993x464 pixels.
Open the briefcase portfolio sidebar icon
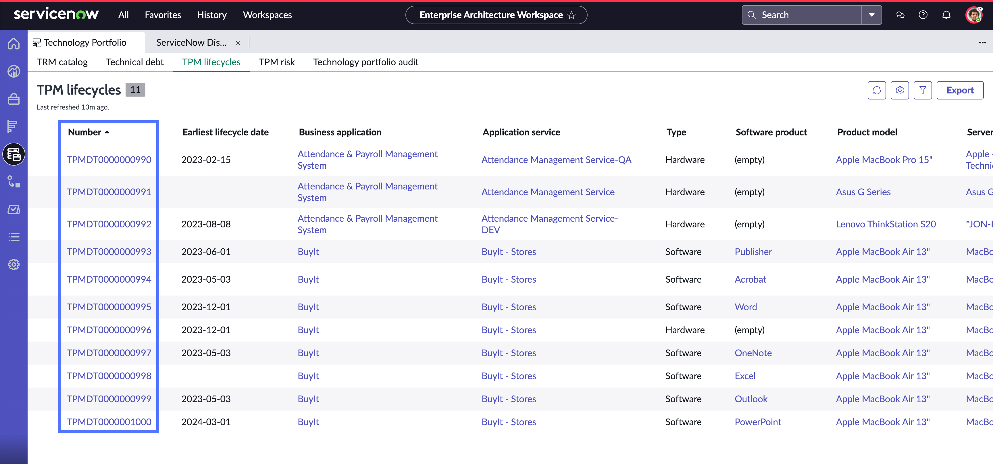(14, 99)
